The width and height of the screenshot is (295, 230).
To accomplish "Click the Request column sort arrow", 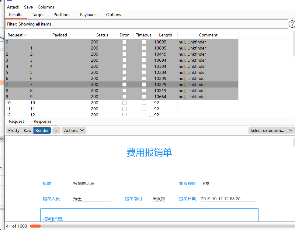I will (26, 35).
